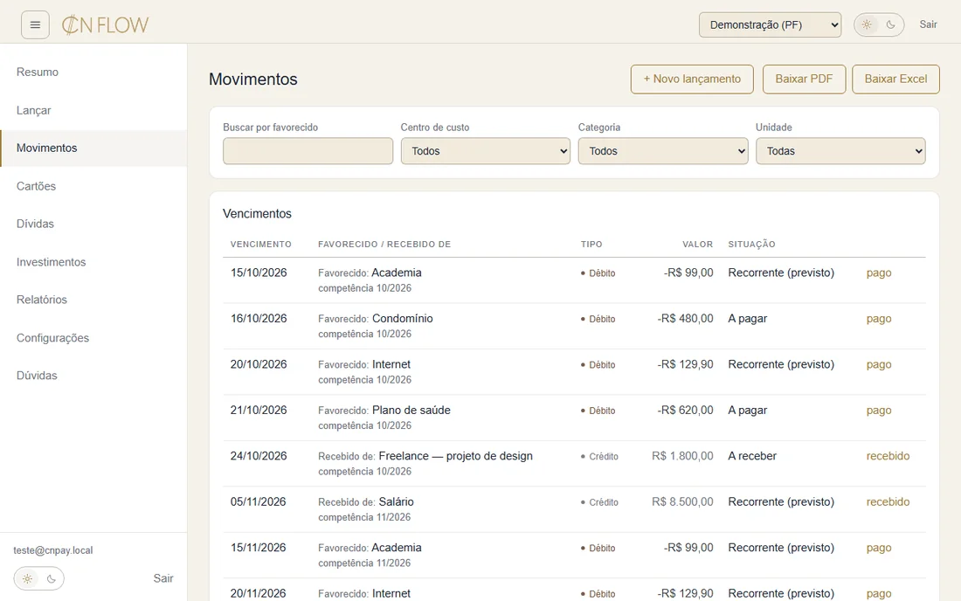Click the value -R$ 480,00
This screenshot has height=601, width=961.
point(685,319)
